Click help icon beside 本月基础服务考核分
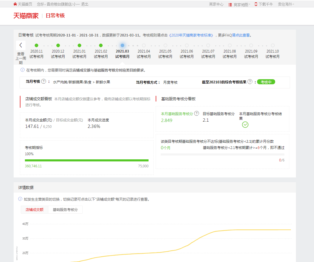 (197, 113)
